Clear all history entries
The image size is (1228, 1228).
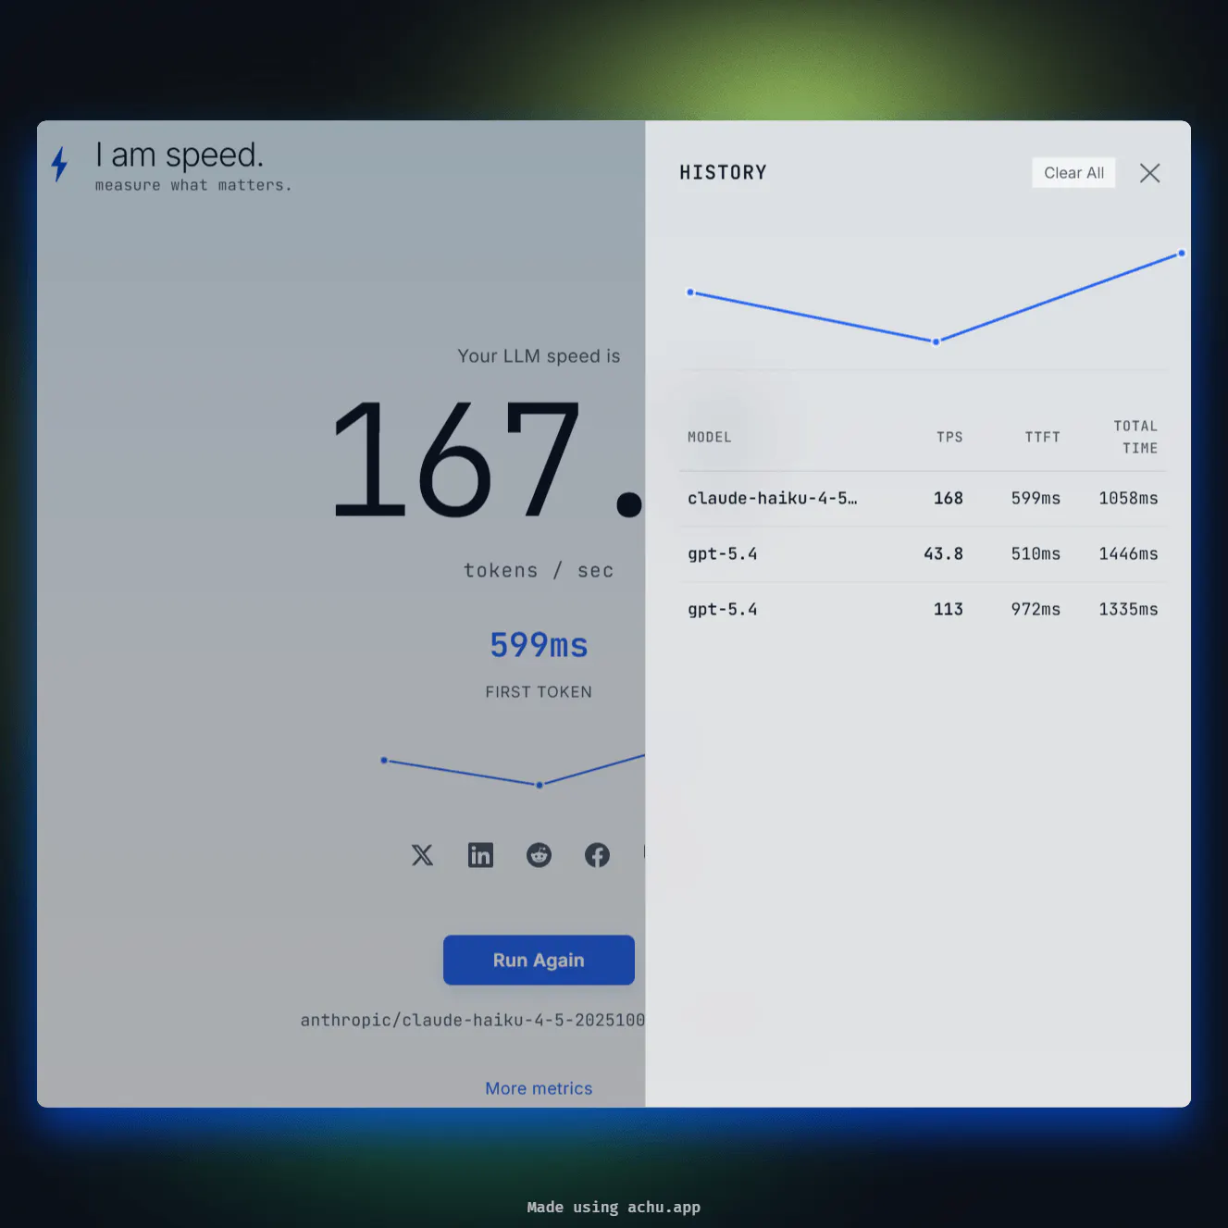tap(1073, 173)
